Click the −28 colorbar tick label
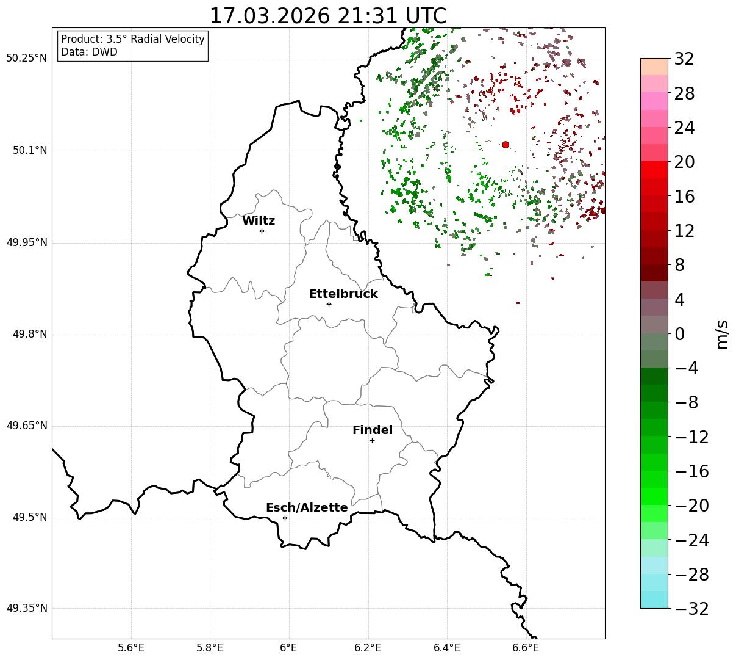 (691, 575)
